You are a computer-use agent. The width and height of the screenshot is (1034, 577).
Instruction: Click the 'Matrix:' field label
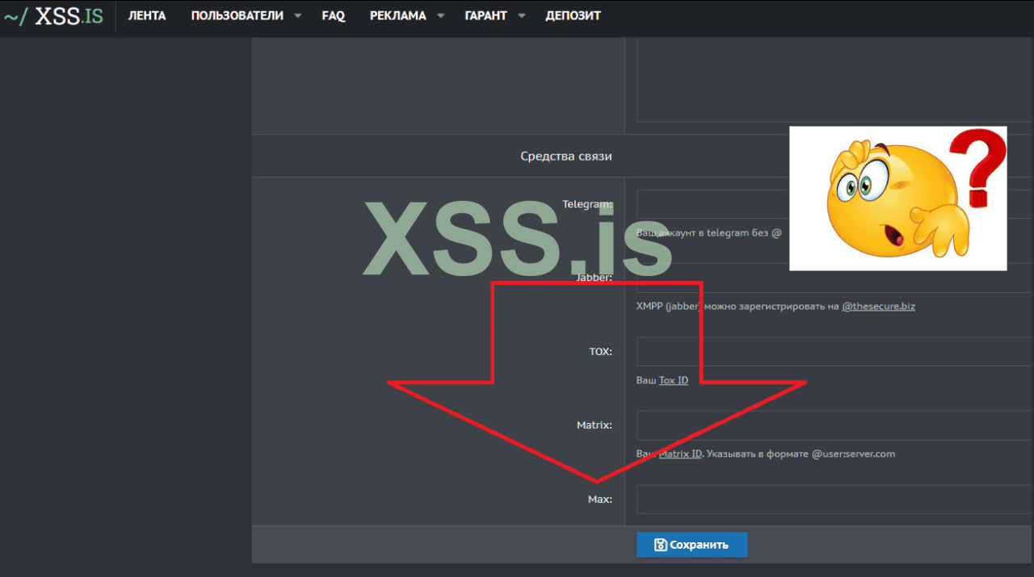pos(595,425)
